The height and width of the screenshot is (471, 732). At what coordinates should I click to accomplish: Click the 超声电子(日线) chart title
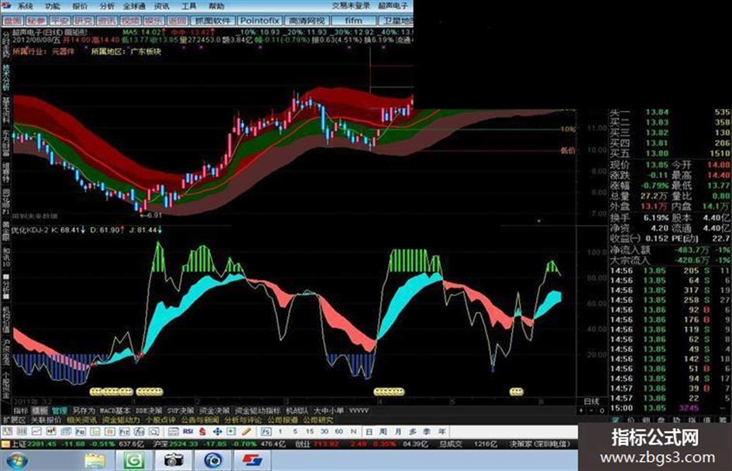pyautogui.click(x=38, y=32)
